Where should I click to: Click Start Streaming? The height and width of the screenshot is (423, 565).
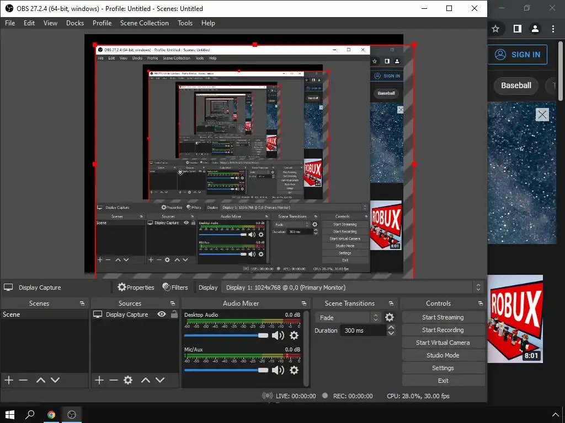[443, 317]
